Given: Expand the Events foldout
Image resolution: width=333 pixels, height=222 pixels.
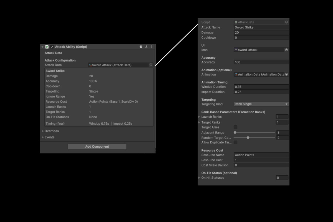Looking at the screenshot, I should 42,137.
